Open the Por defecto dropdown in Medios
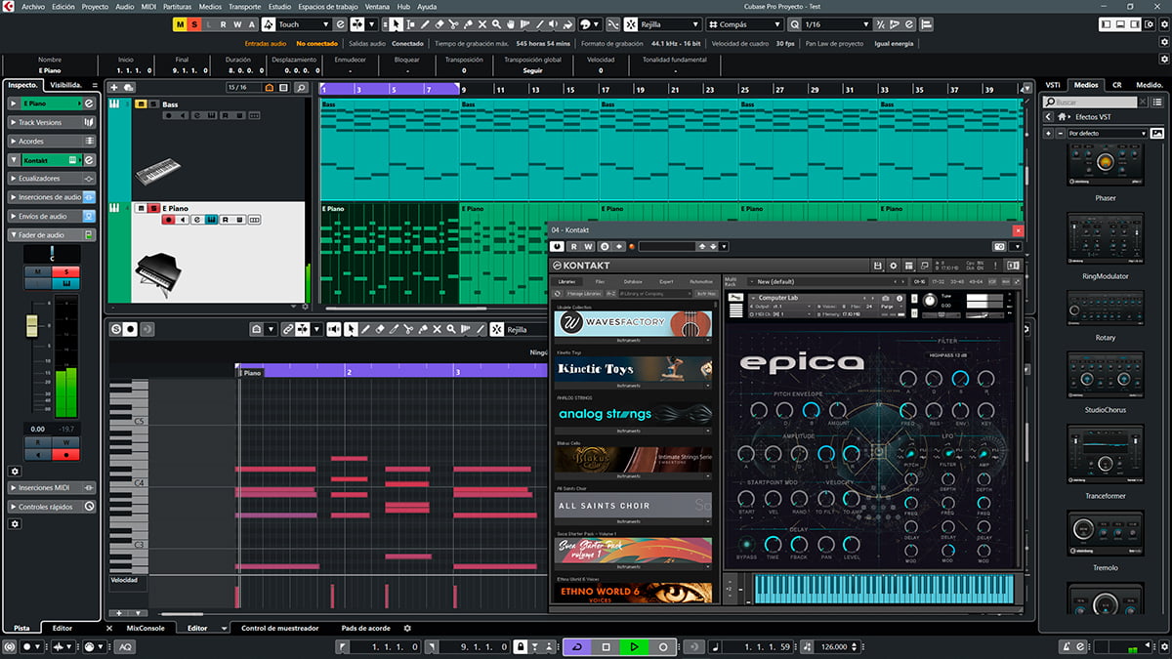 point(1106,133)
